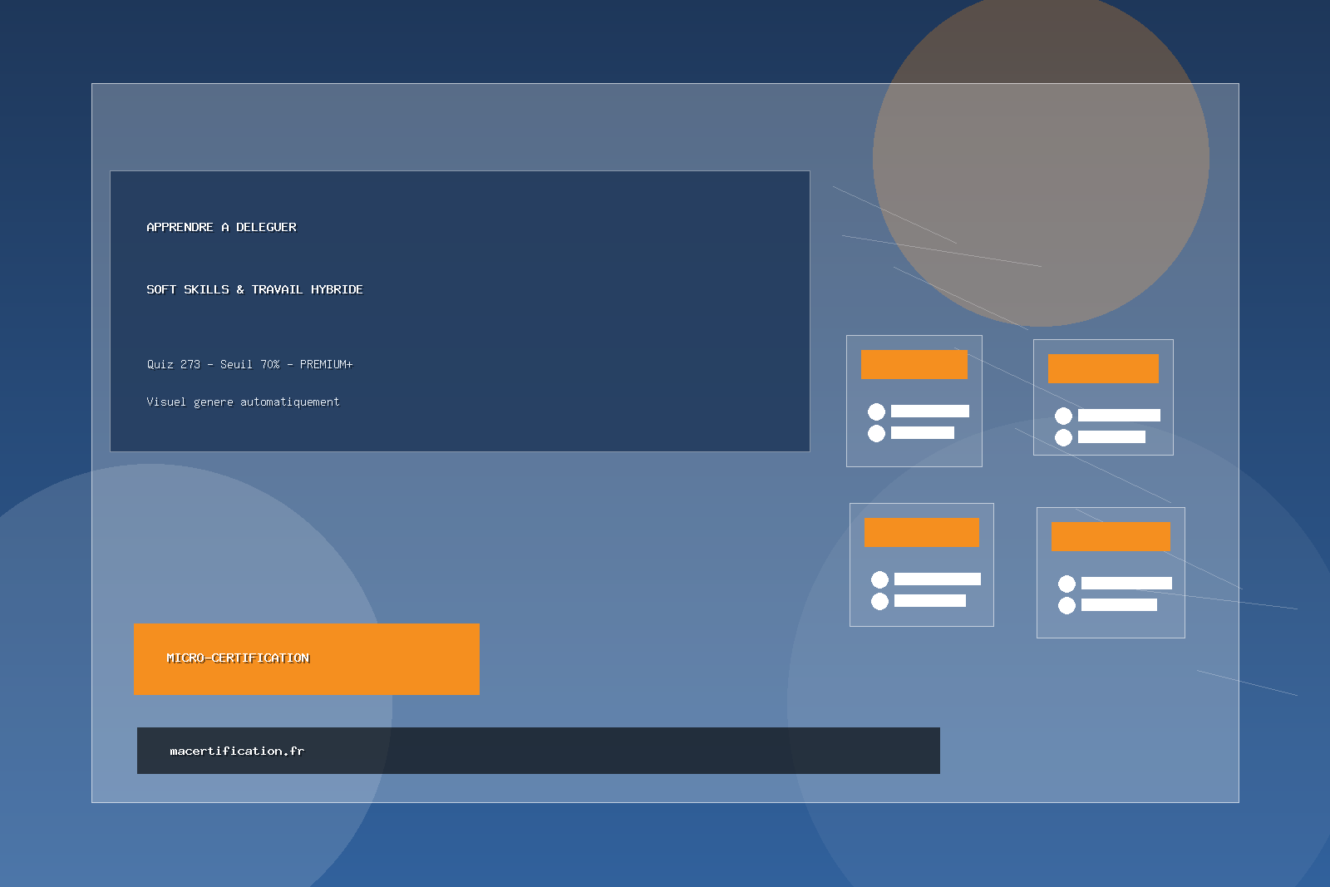
Task: Select second radio circle in top-right card
Action: [x=1063, y=437]
